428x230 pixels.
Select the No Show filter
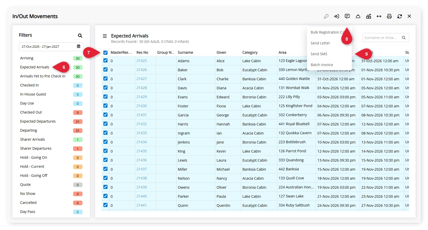click(28, 194)
